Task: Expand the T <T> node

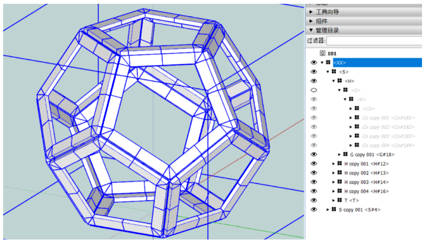Action: click(333, 200)
